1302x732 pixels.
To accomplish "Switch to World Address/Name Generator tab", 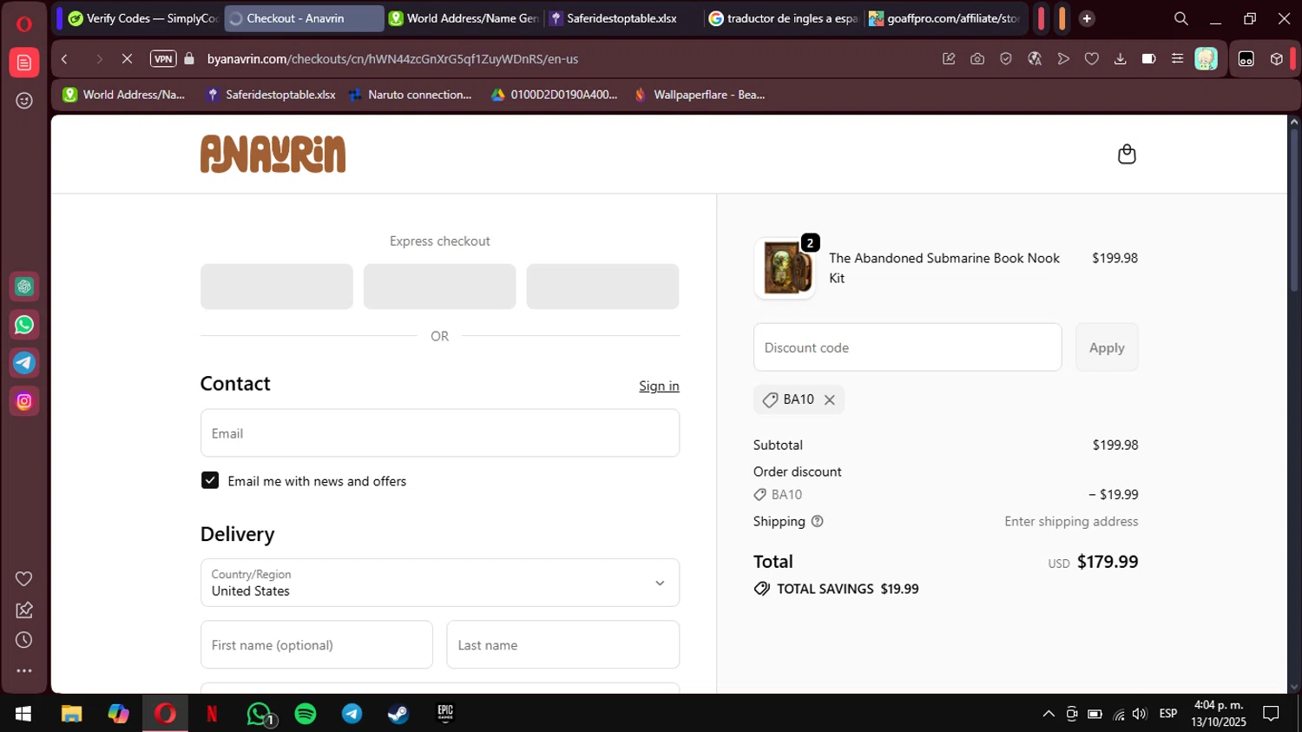I will coord(464,18).
